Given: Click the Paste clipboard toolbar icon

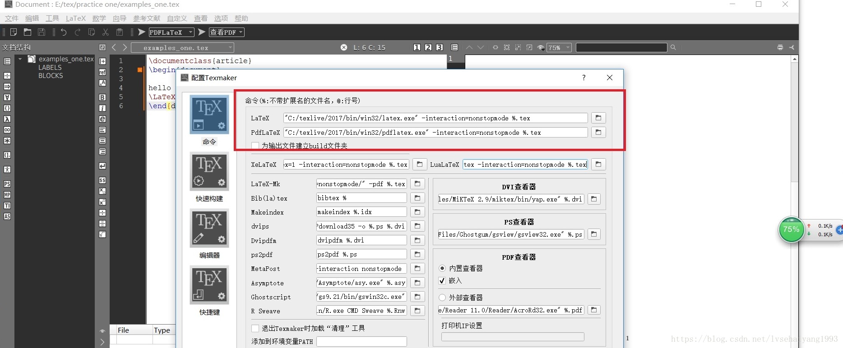Looking at the screenshot, I should point(120,32).
